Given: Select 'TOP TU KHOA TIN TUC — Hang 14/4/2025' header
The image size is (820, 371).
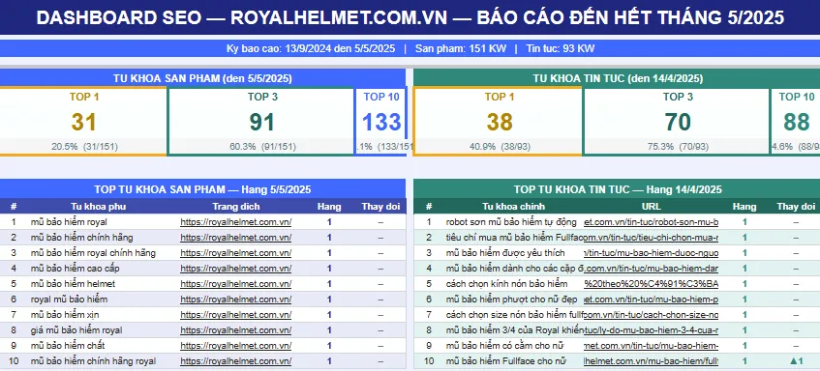Looking at the screenshot, I should pyautogui.click(x=617, y=189).
